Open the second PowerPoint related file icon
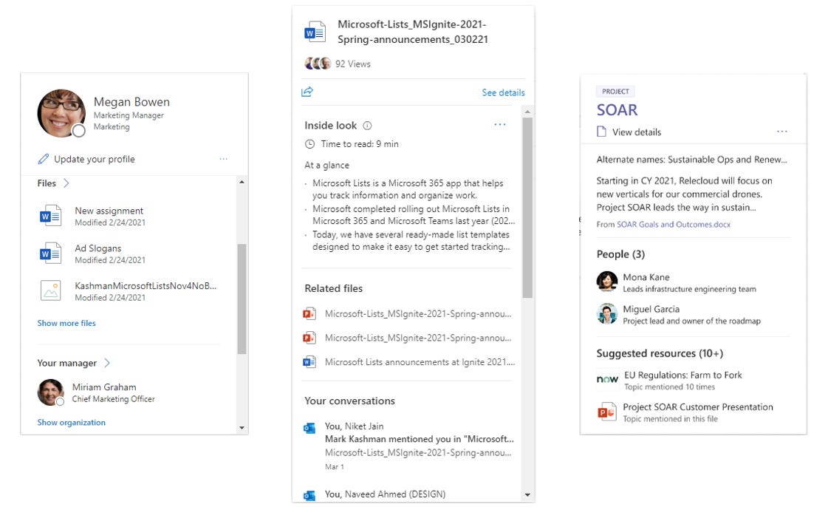 point(309,338)
